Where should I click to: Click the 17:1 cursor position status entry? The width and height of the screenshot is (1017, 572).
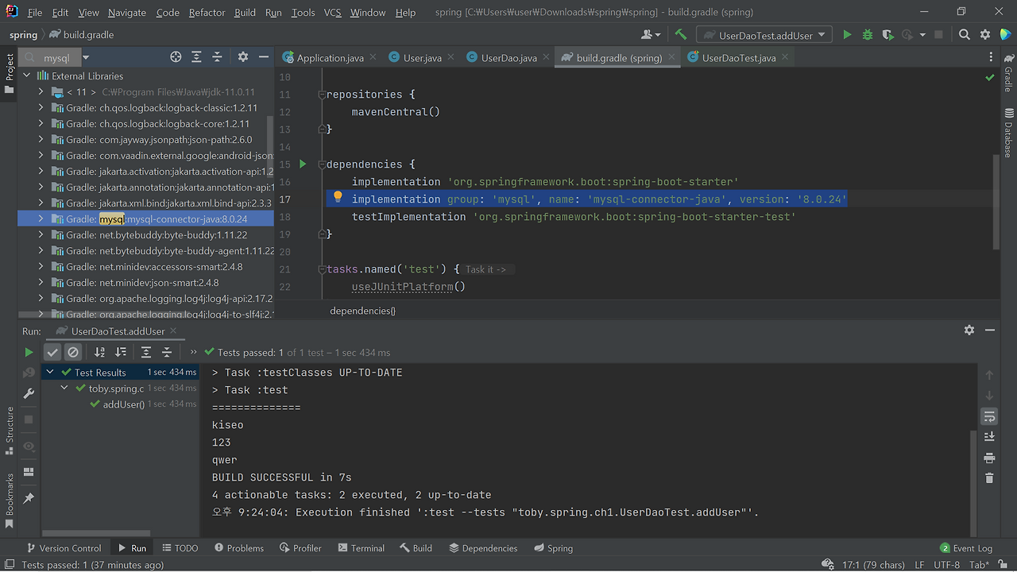click(x=873, y=565)
